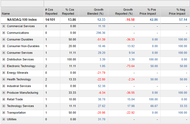The height and width of the screenshot is (124, 190).
Task: Expand the Retail Trade row
Action: pyautogui.click(x=4, y=99)
